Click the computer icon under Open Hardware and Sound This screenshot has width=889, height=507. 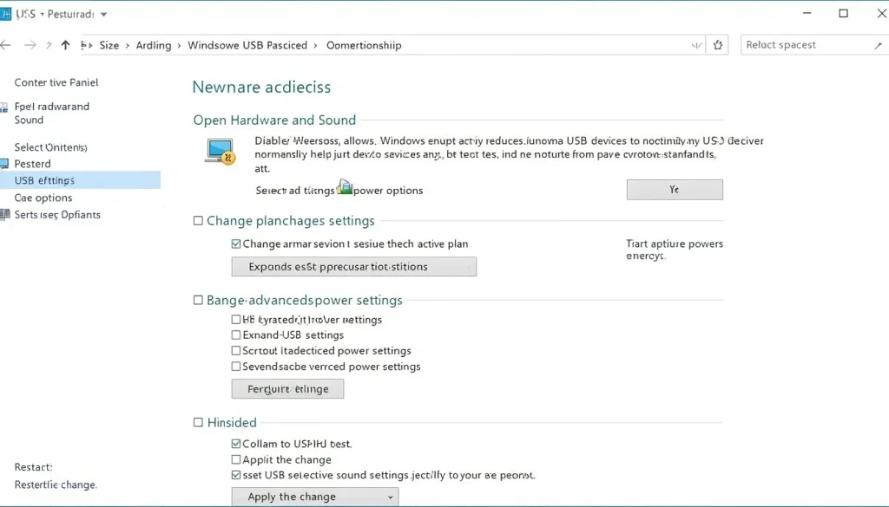pyautogui.click(x=220, y=151)
